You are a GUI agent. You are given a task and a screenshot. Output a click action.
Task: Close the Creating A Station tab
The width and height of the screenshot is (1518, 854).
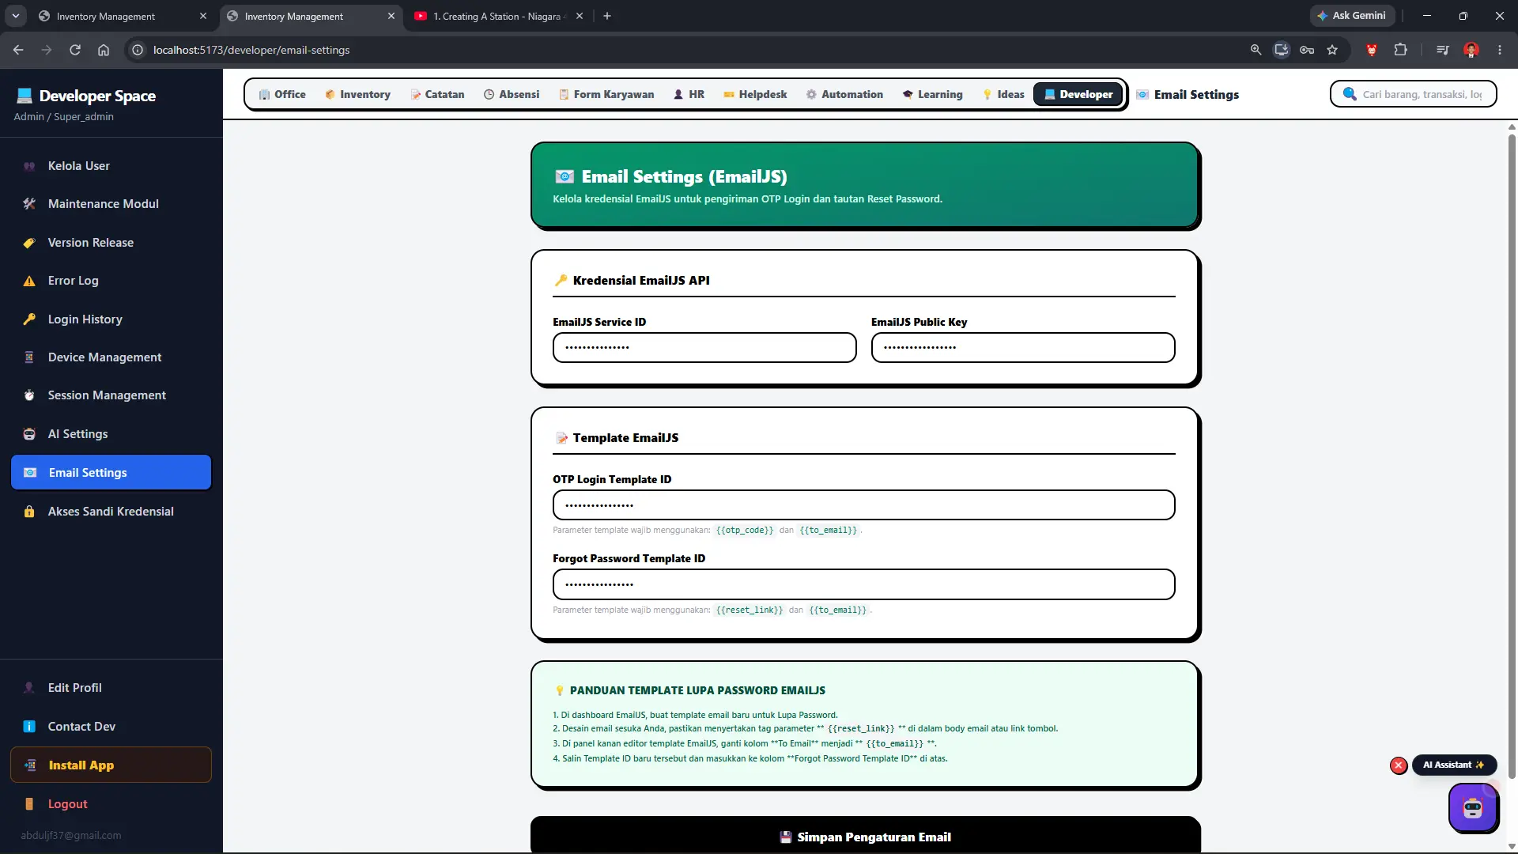pyautogui.click(x=580, y=16)
